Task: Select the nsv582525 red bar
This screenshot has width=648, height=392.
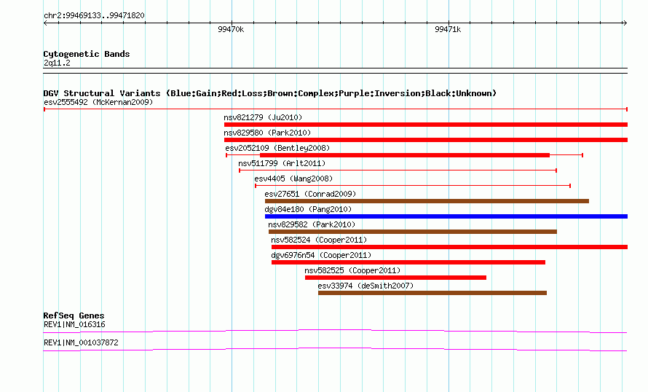Action: tap(395, 278)
